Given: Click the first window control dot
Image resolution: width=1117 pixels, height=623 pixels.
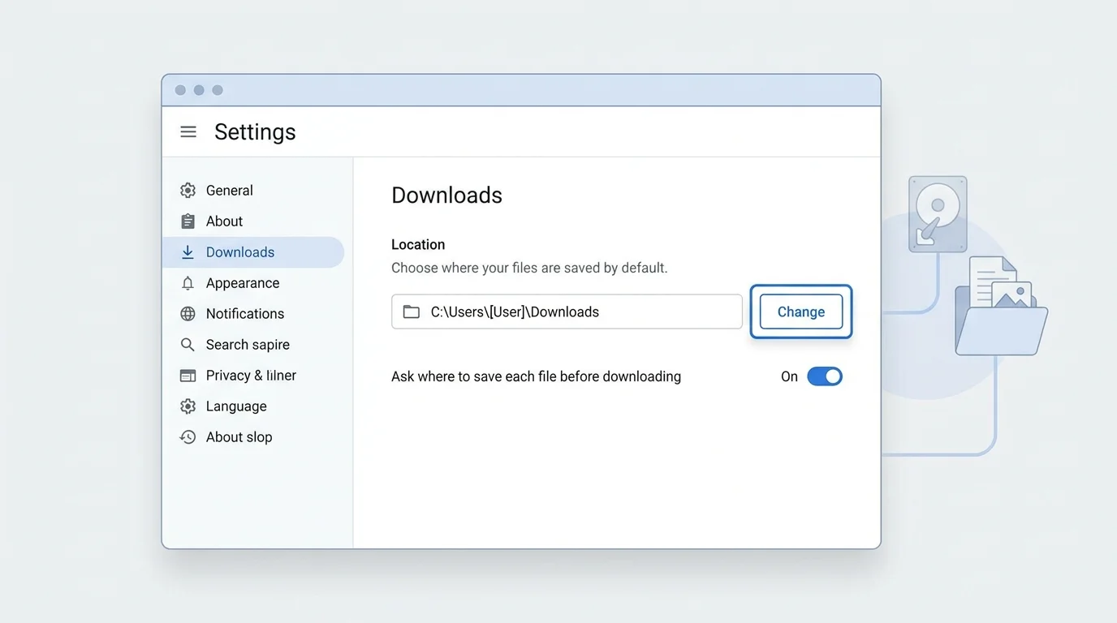Looking at the screenshot, I should coord(180,90).
